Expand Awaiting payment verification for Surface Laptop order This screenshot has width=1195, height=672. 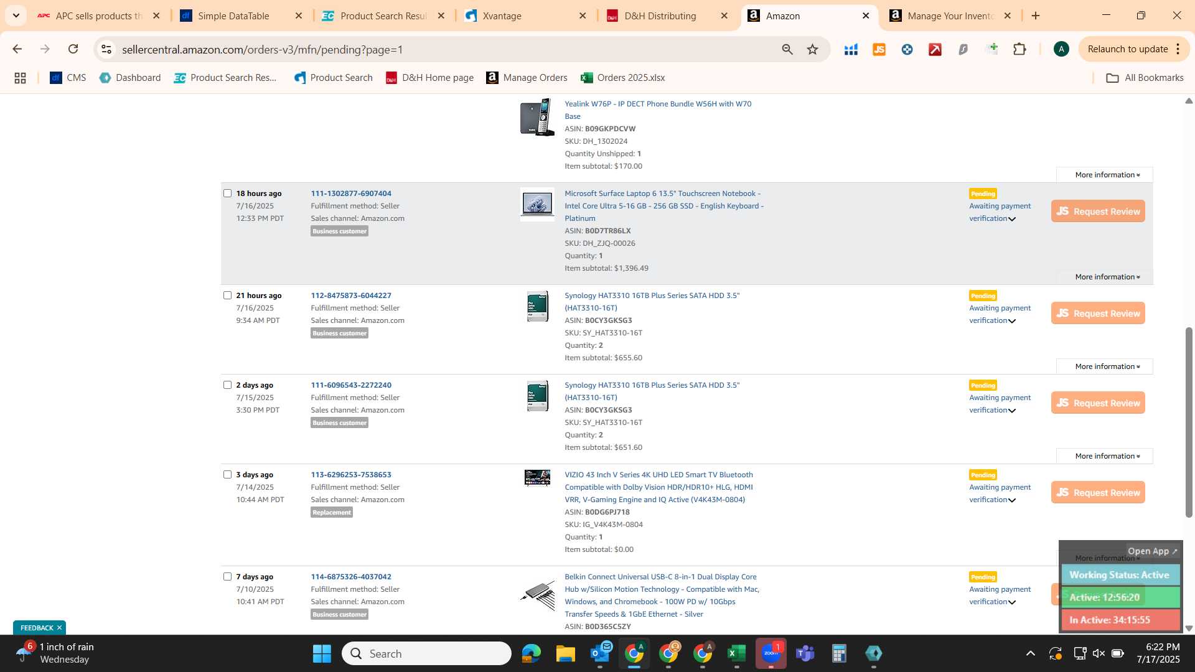(x=1012, y=219)
